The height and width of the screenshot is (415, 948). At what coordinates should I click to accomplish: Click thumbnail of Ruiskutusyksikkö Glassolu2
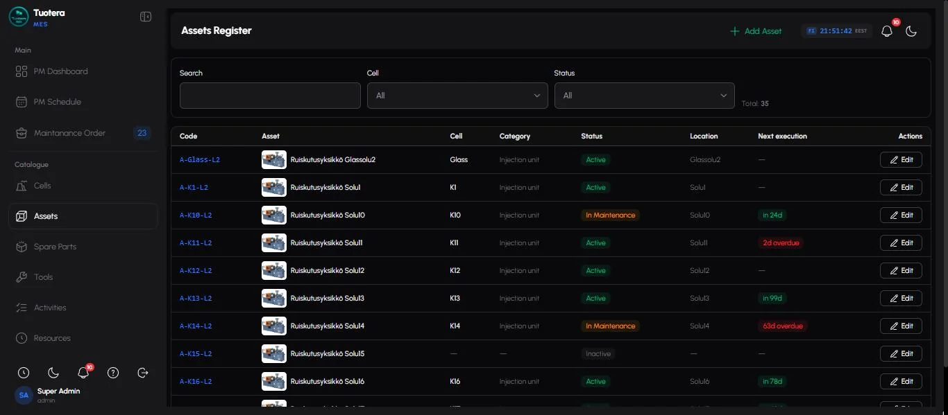click(x=274, y=160)
